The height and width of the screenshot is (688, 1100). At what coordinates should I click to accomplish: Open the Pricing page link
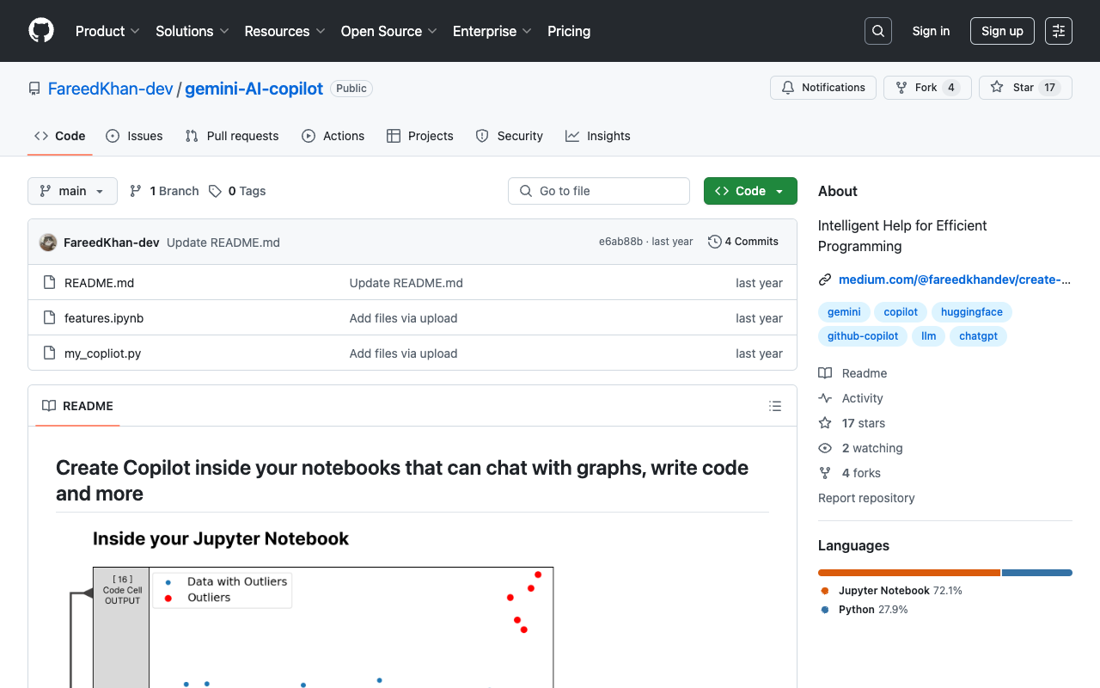[x=569, y=31]
